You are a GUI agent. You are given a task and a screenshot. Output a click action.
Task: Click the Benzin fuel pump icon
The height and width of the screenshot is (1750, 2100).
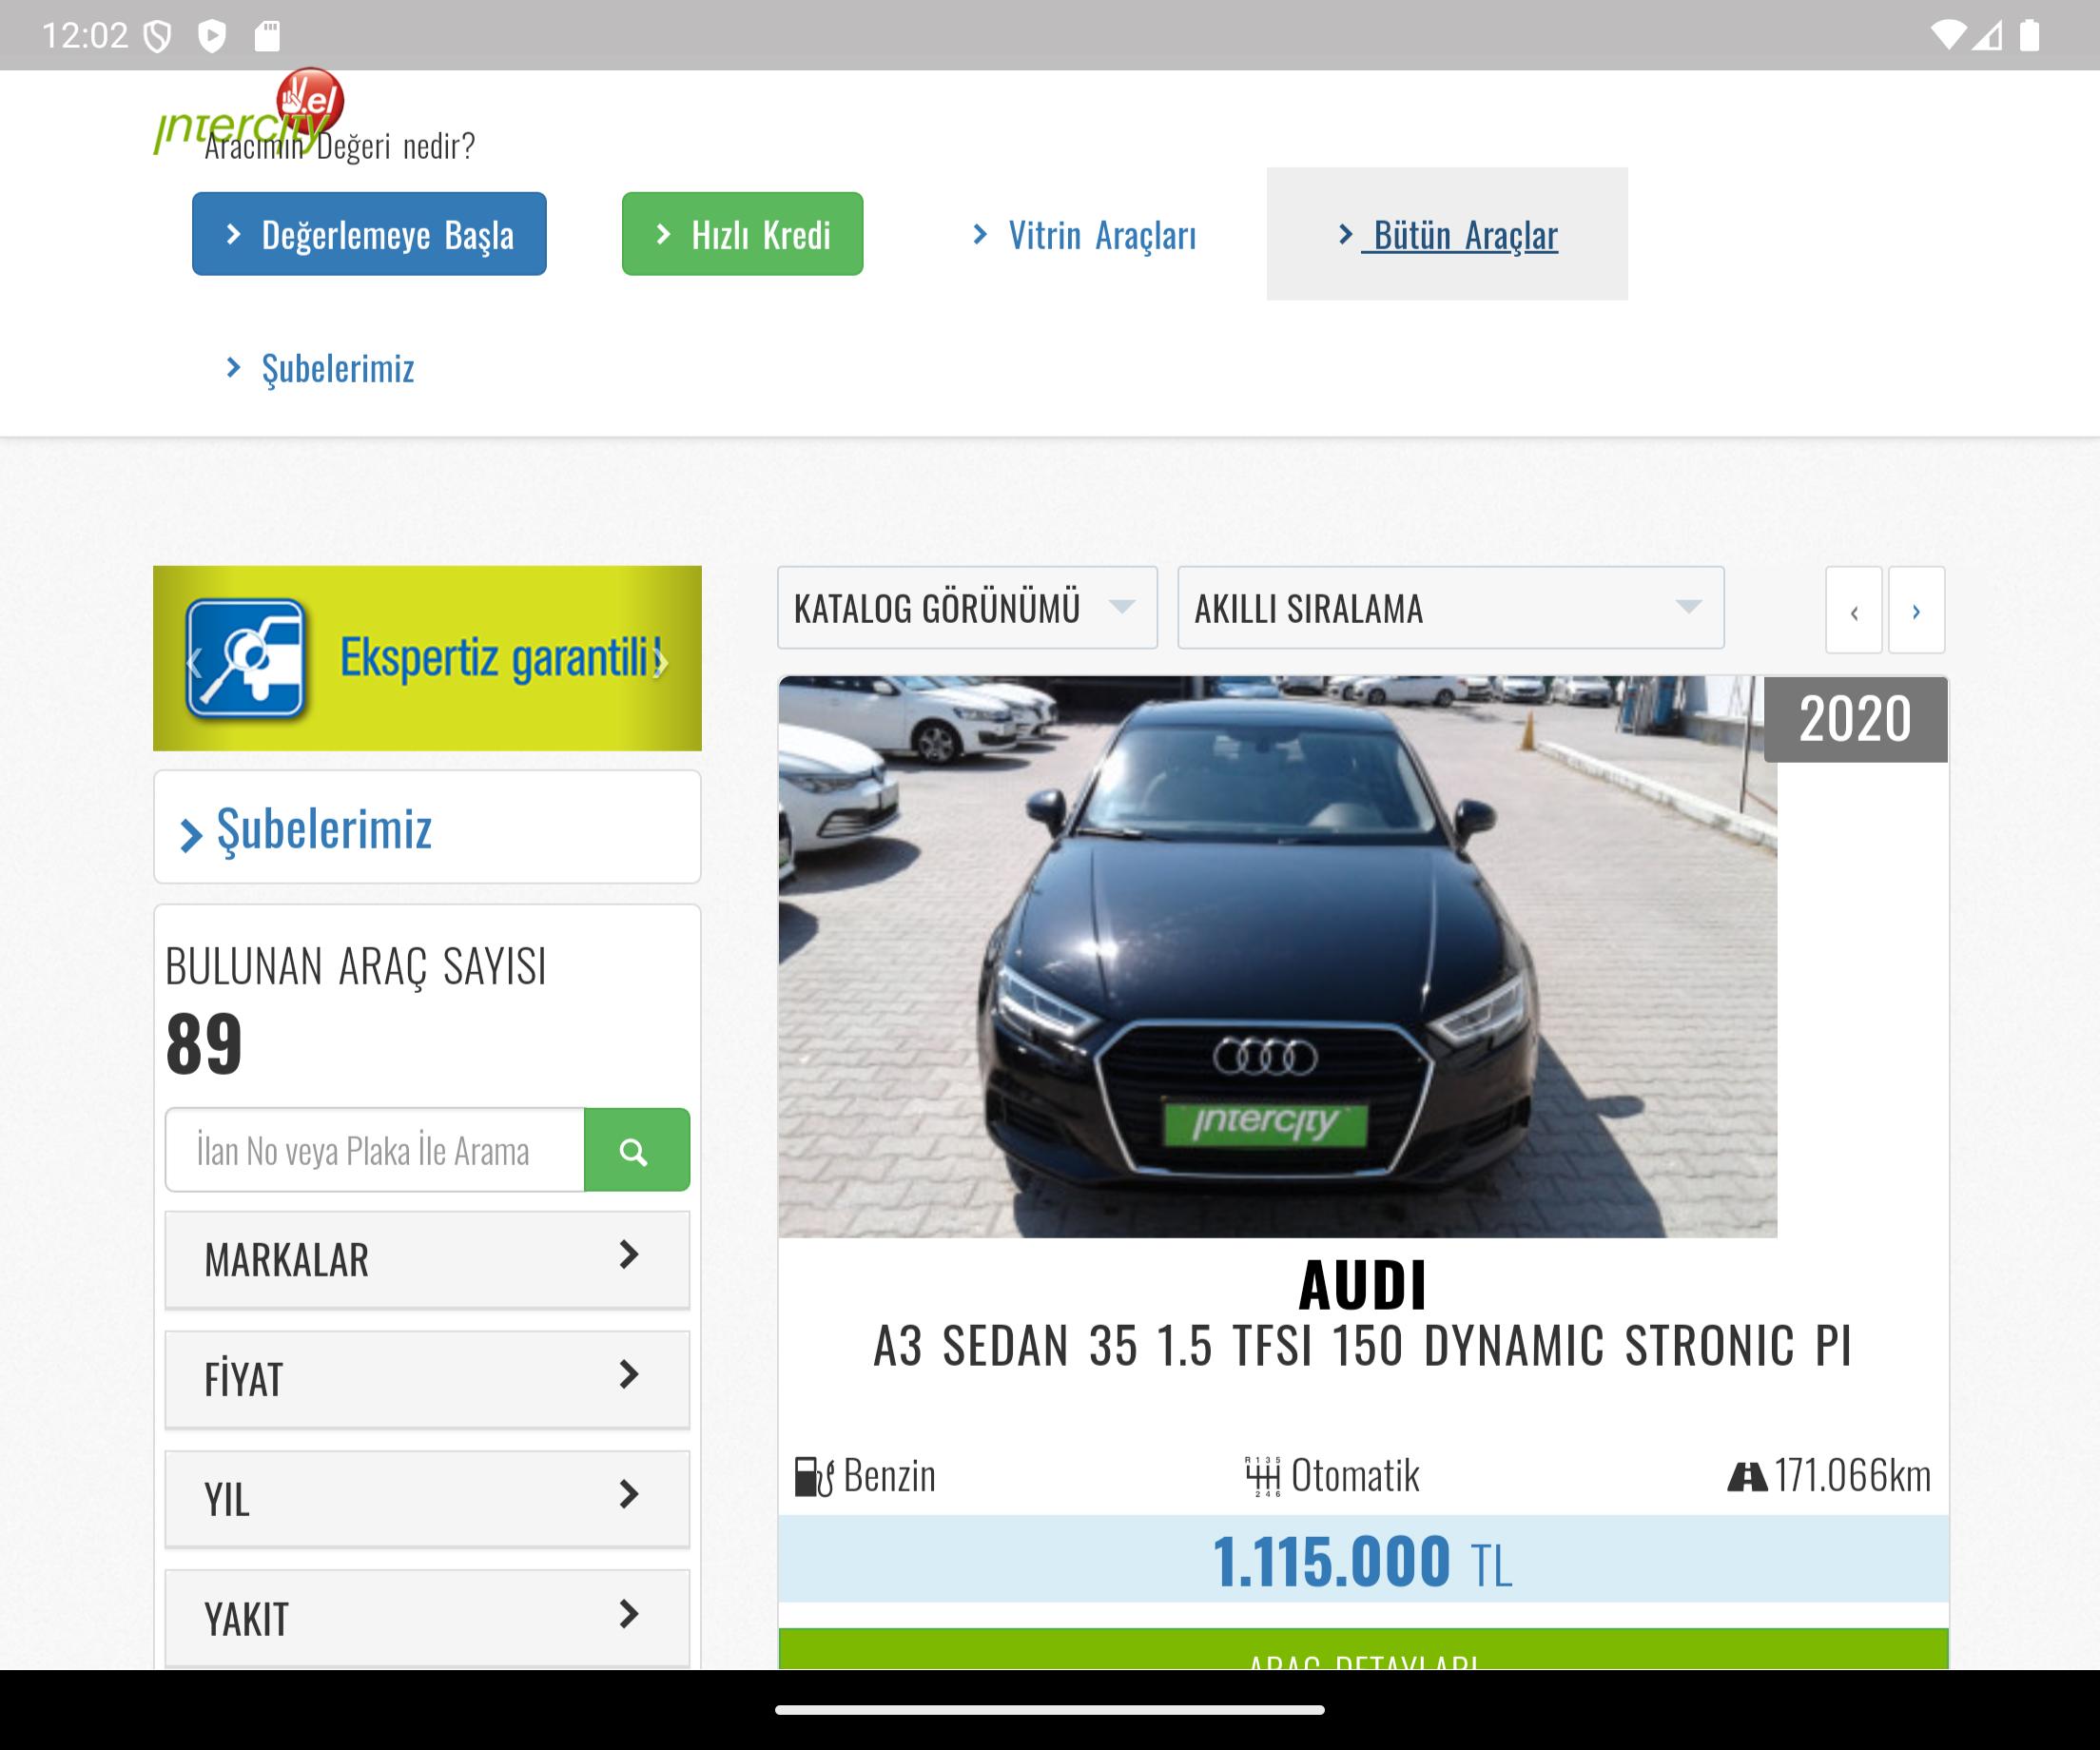(814, 1477)
